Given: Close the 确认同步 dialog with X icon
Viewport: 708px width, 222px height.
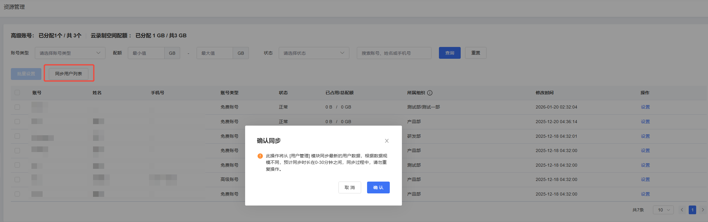Looking at the screenshot, I should (387, 141).
